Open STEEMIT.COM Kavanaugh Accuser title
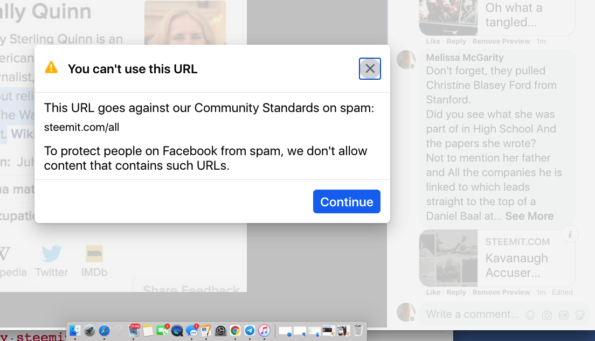595x341 pixels. 516,265
